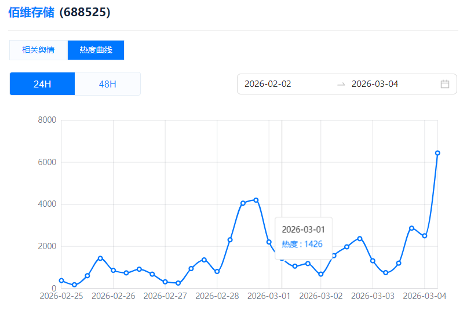Click the arrow between the two dates
Screen dimensions: 467x310
point(341,84)
